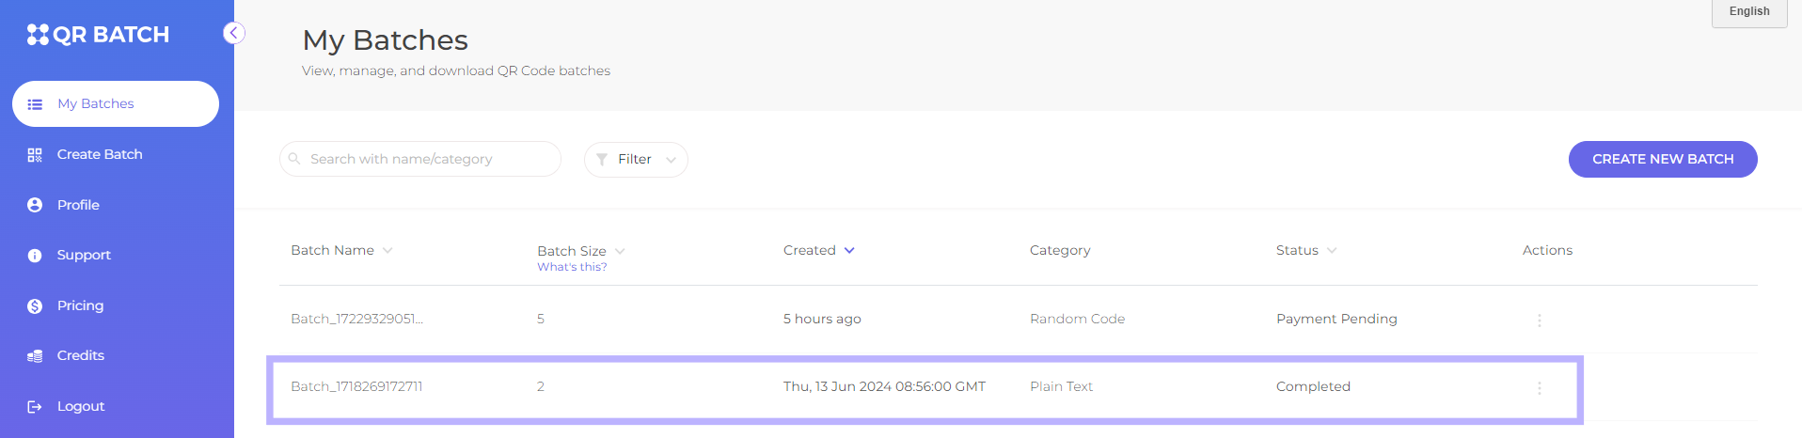
Task: Focus the search with name/category field
Action: 420,159
